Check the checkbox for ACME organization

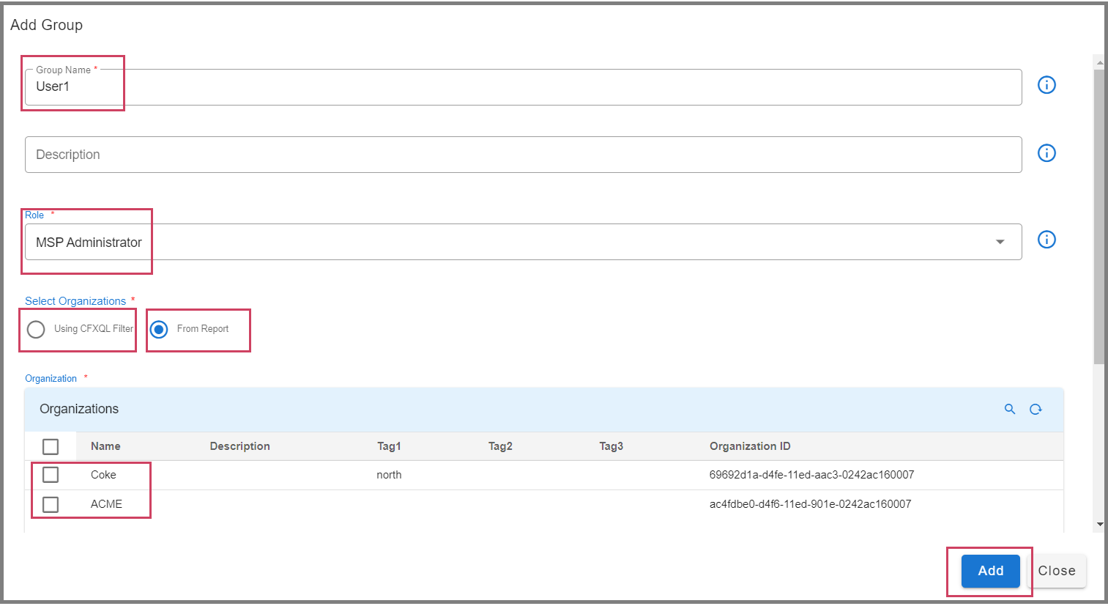click(50, 504)
